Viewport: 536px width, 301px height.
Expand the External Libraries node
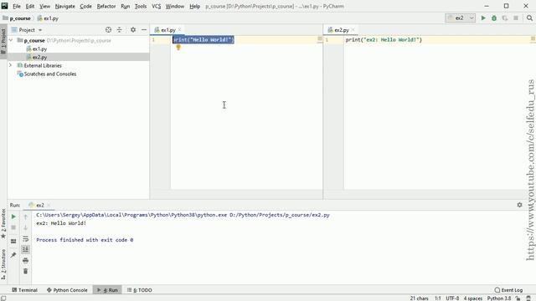tap(10, 65)
